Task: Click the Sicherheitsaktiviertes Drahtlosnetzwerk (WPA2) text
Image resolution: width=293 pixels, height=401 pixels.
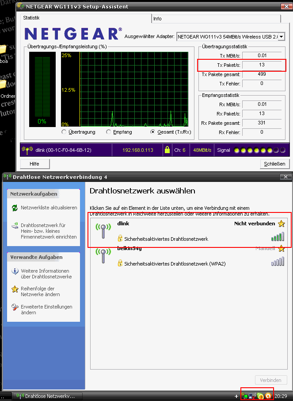Action: pyautogui.click(x=175, y=264)
